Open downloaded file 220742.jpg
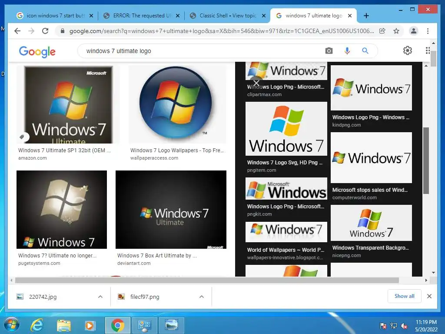 point(43,297)
